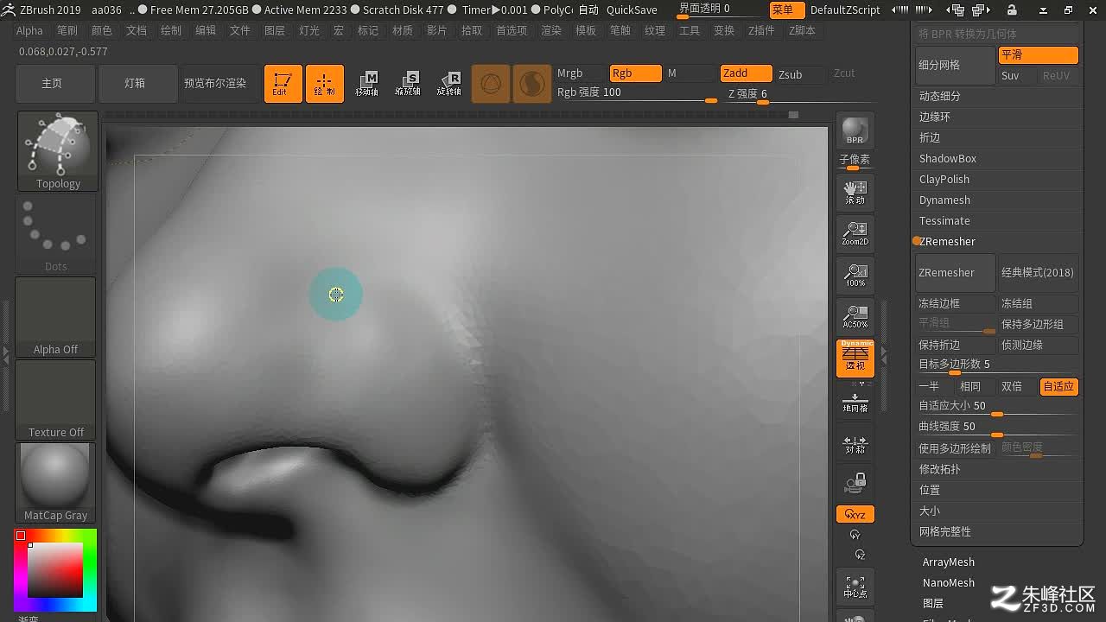Click the main color picker square

pyautogui.click(x=56, y=569)
